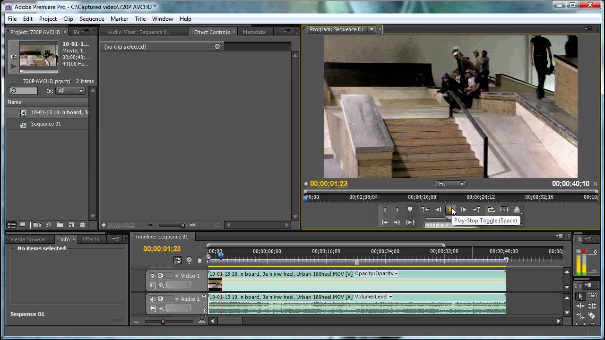605x340 pixels.
Task: Select Sequence 01 in the Project panel
Action: pyautogui.click(x=46, y=124)
